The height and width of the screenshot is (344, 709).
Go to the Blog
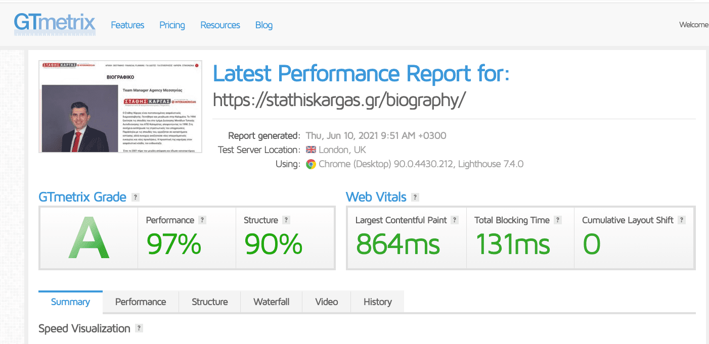coord(264,25)
